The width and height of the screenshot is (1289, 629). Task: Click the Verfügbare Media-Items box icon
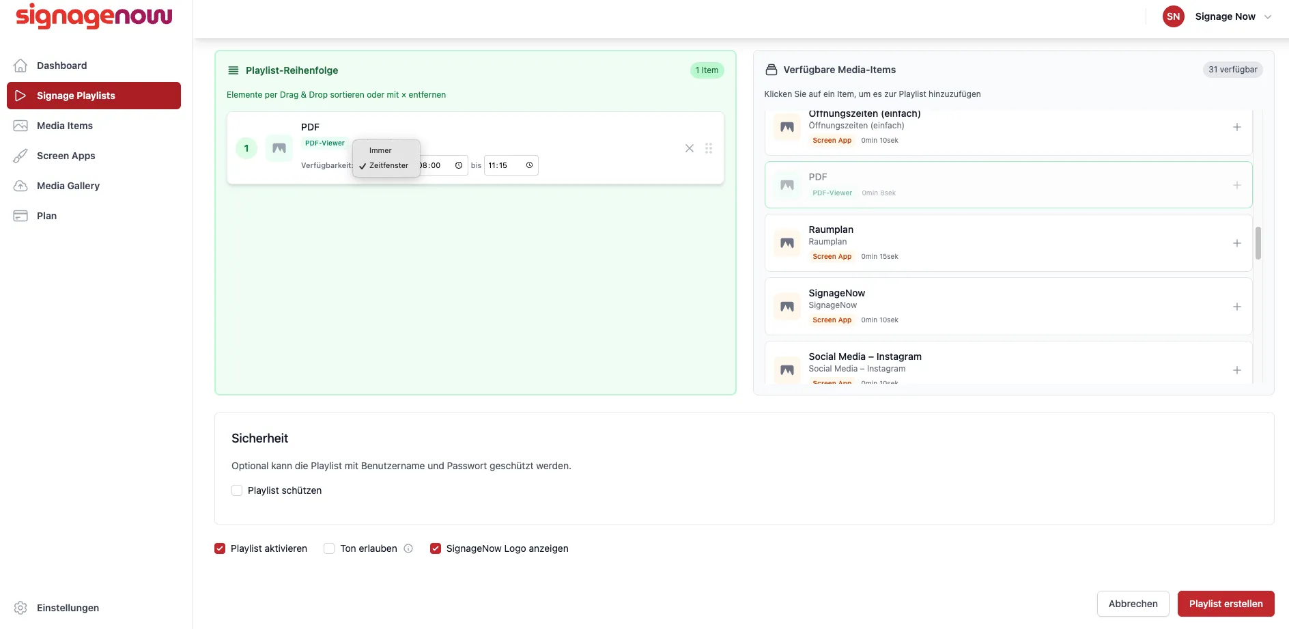(771, 70)
